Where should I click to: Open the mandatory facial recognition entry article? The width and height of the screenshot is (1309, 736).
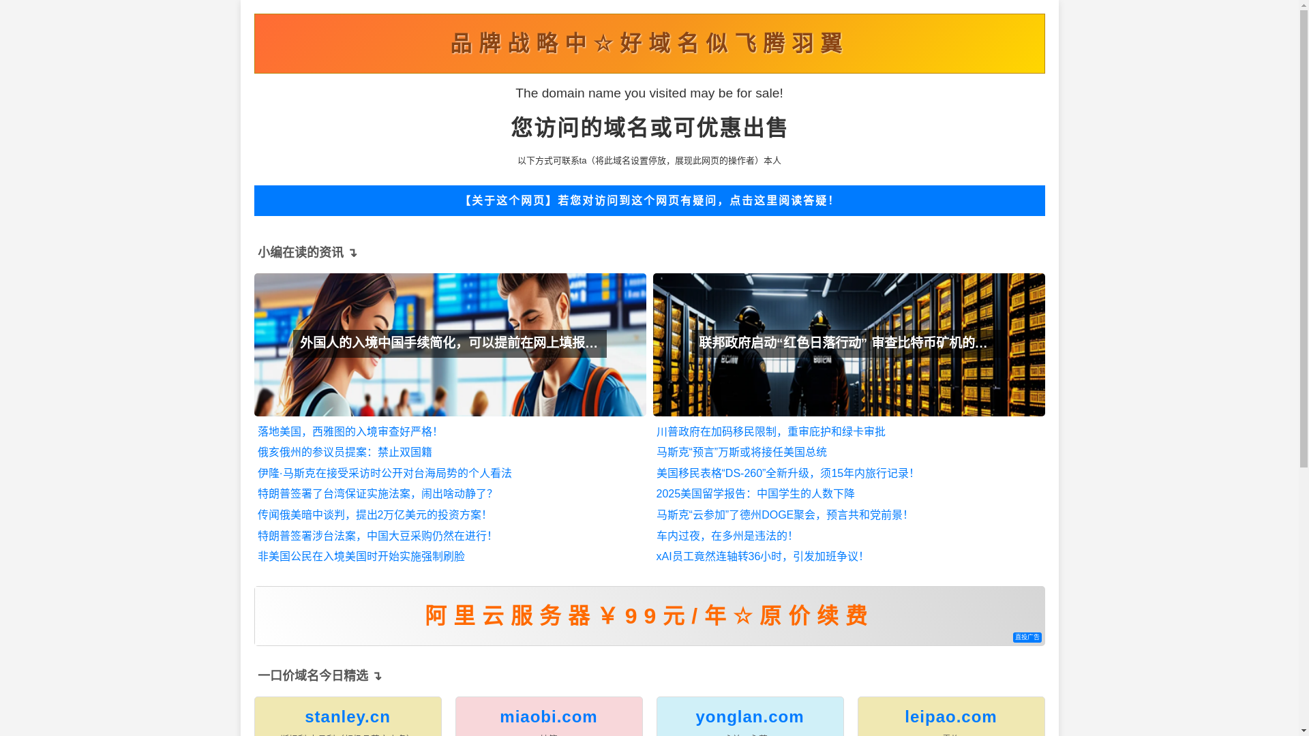[361, 556]
